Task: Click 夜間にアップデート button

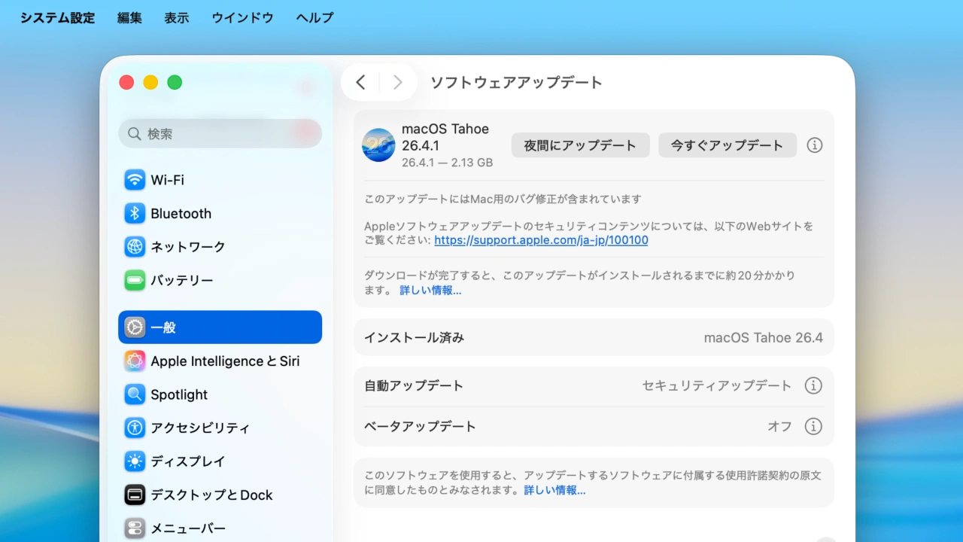Action: [580, 145]
